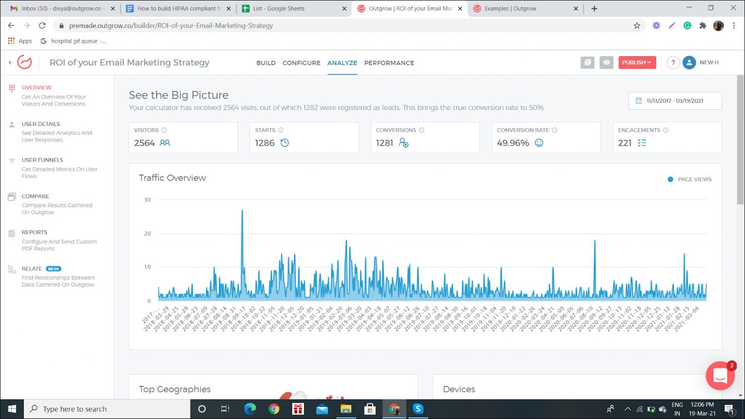Open the help question mark icon

pos(673,62)
